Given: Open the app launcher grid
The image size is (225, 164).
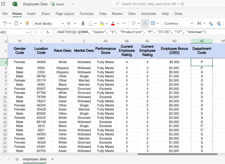Looking at the screenshot, I should click(x=3, y=4).
